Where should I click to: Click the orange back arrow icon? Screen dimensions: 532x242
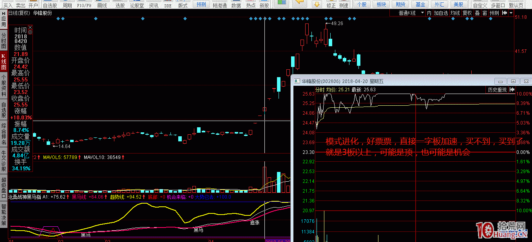point(299,3)
